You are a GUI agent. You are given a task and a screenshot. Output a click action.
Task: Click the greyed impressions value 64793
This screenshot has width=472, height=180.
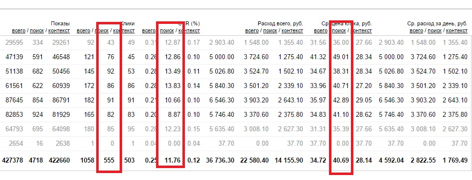(x=14, y=129)
